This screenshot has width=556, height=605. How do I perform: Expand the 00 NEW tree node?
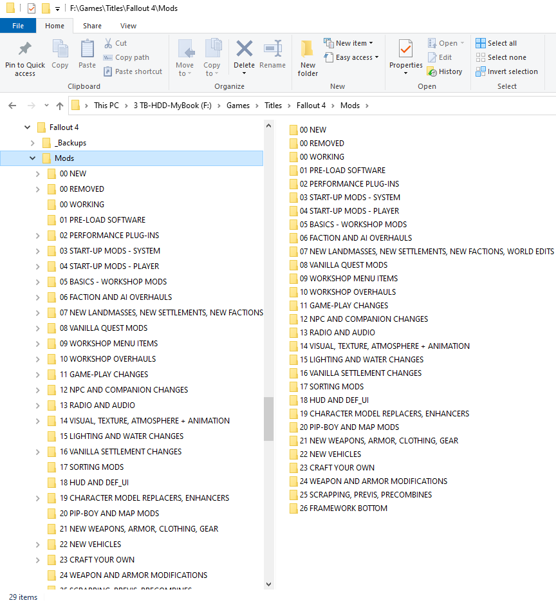pos(37,174)
